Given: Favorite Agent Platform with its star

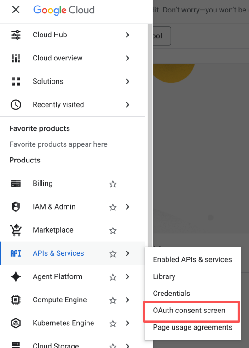Looking at the screenshot, I should [113, 277].
